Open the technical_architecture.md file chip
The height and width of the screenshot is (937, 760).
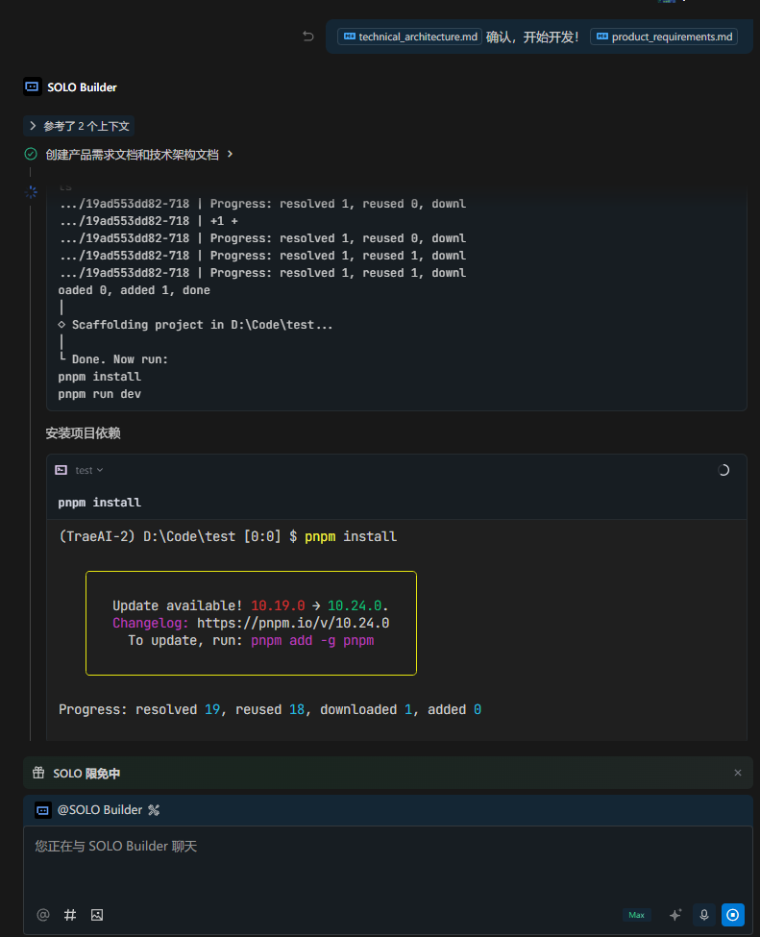409,37
